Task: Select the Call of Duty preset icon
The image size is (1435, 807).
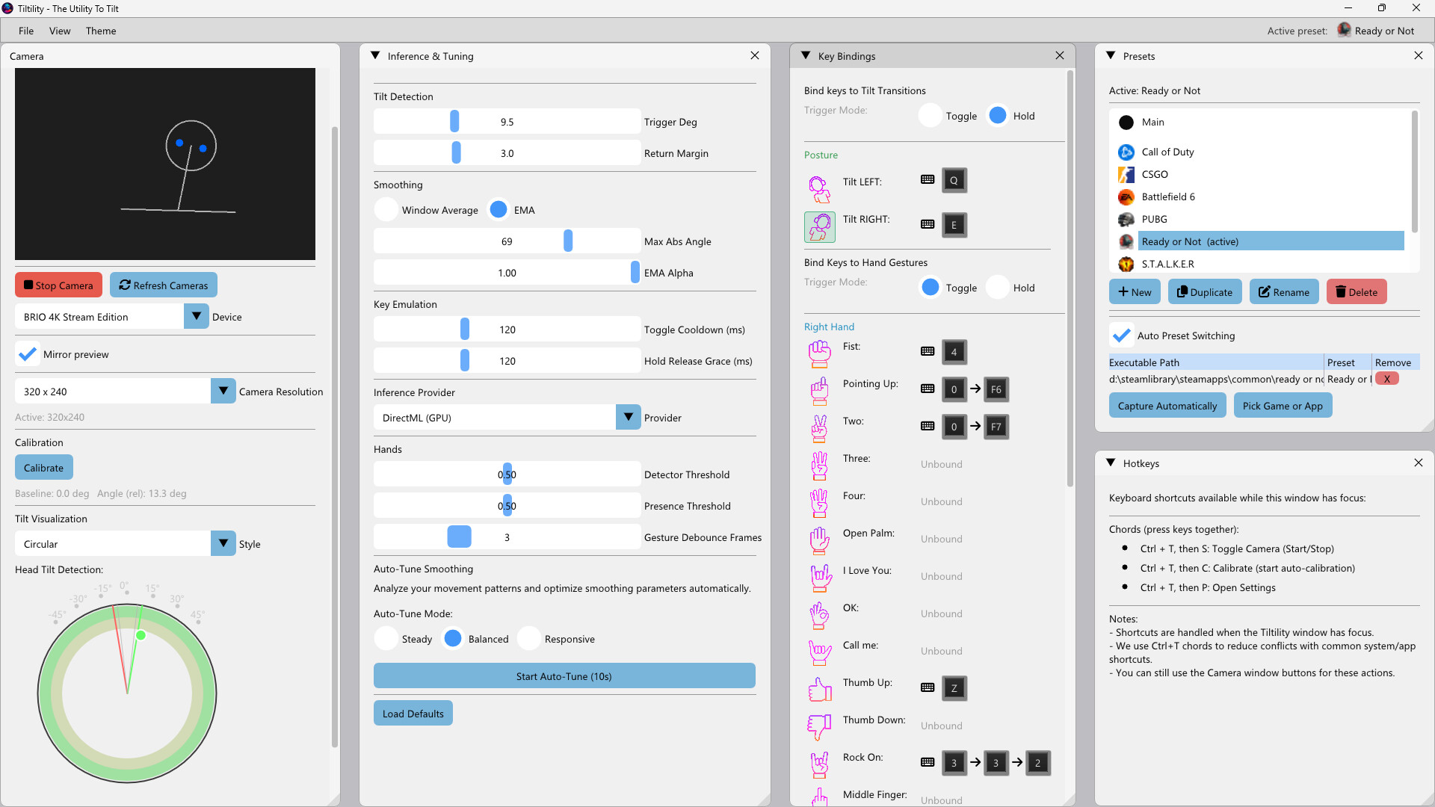Action: pyautogui.click(x=1126, y=152)
